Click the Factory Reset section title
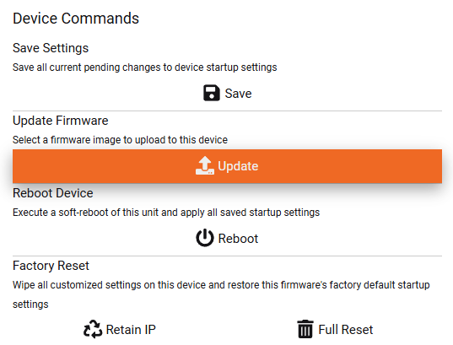Viewport: 453px width, 345px height. click(51, 266)
